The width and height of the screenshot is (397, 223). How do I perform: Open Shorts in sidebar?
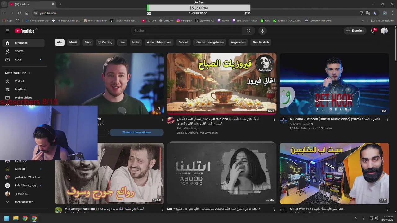point(24,51)
